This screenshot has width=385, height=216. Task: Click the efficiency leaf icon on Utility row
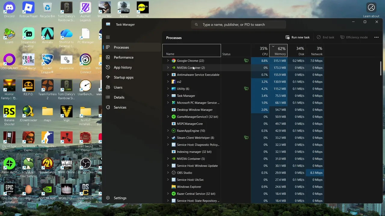[x=246, y=89]
